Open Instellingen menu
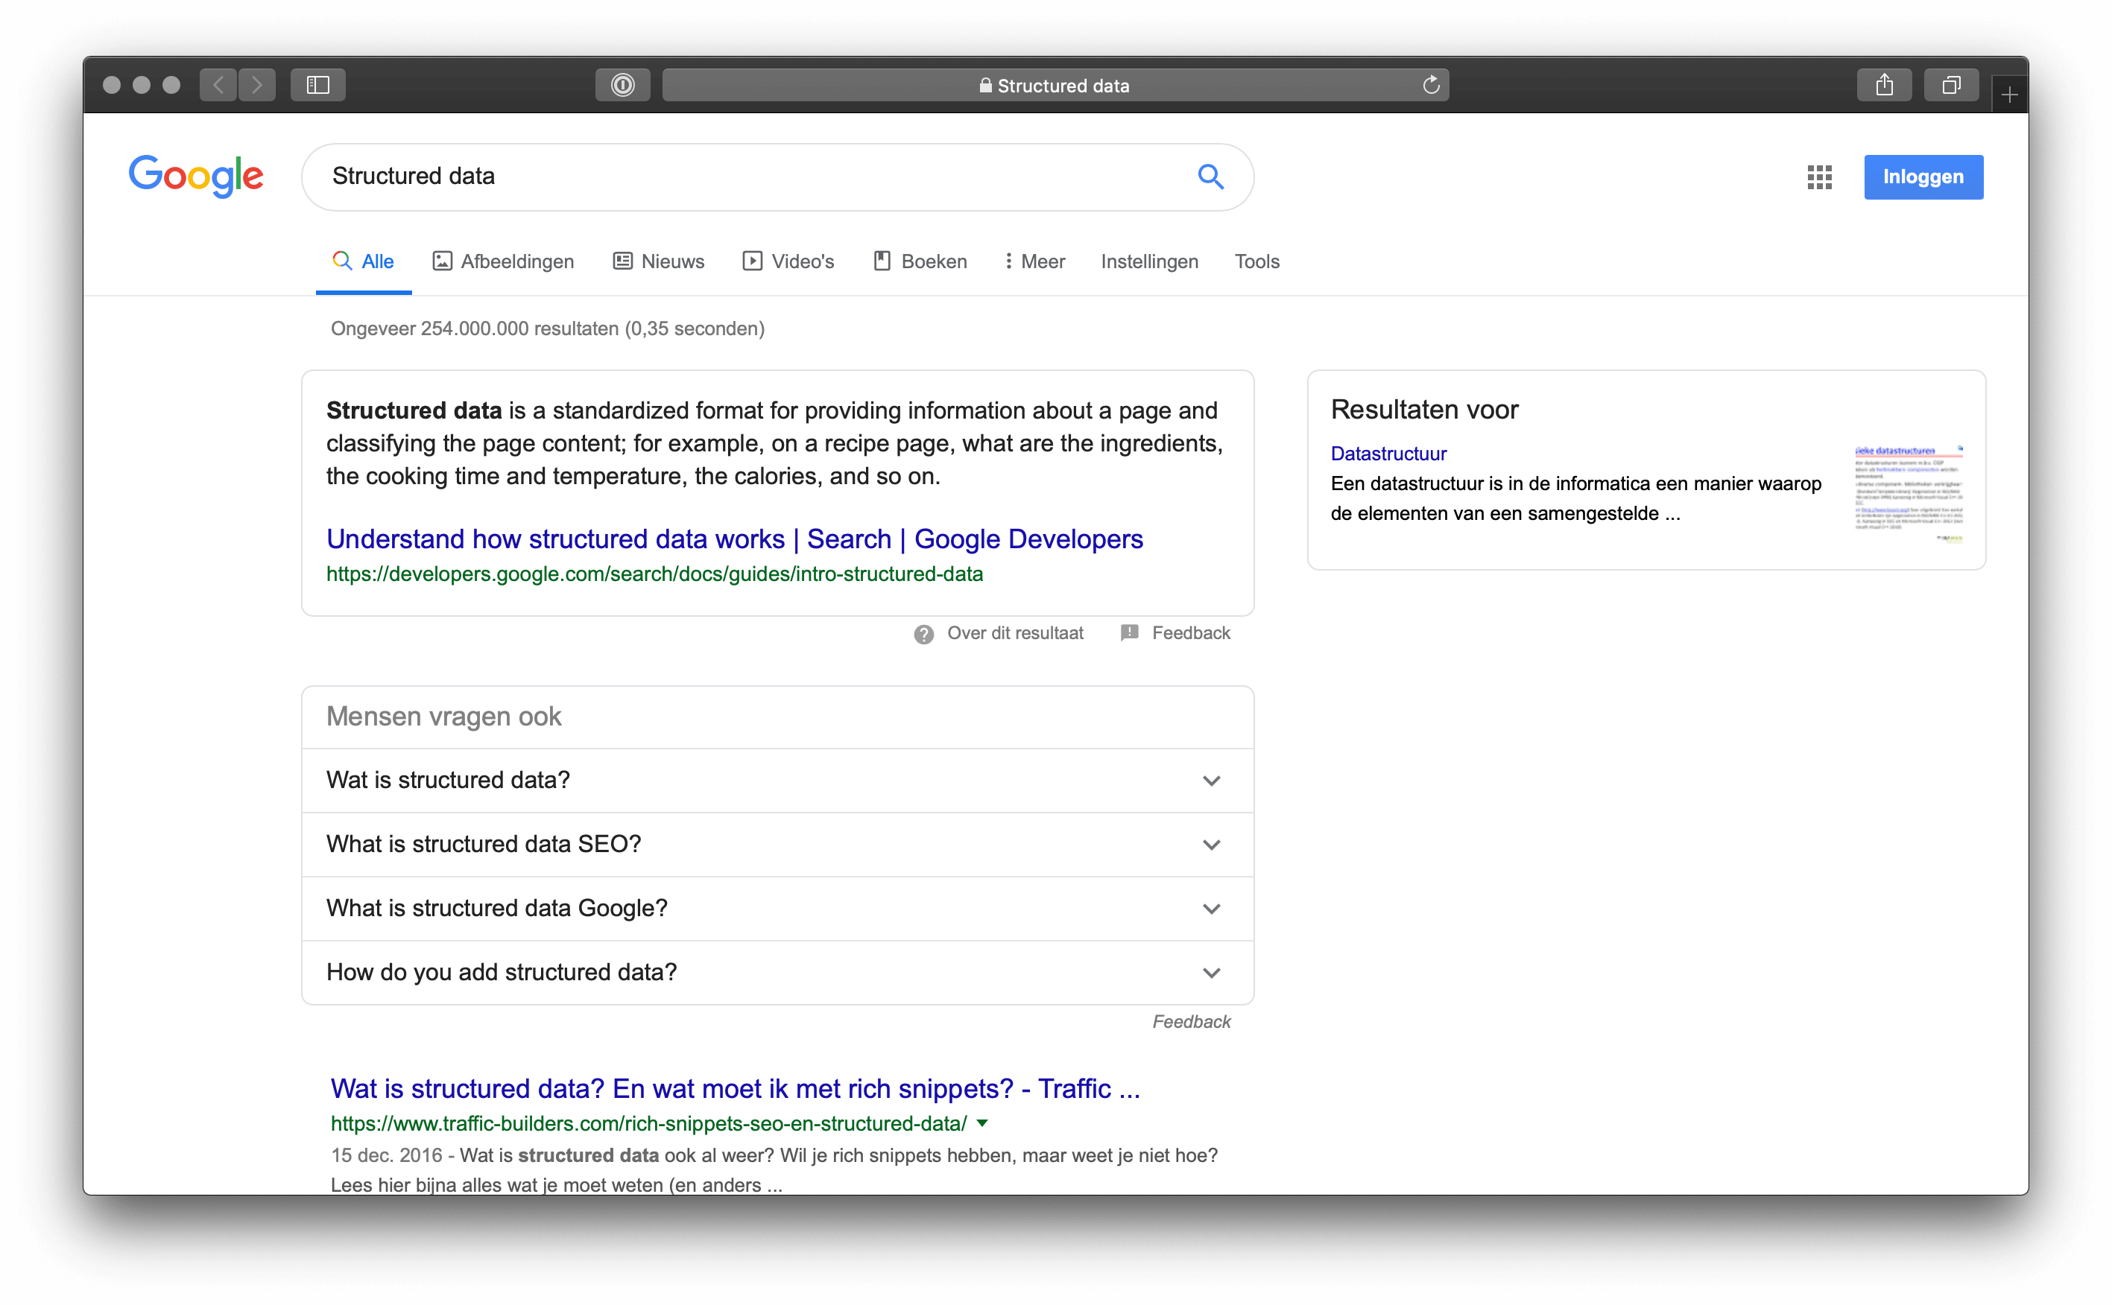 (1149, 261)
